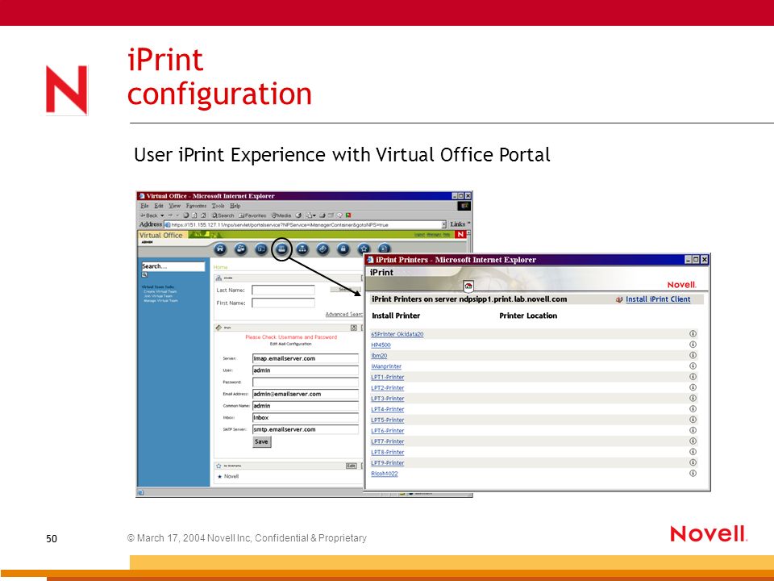Click the empty Password field
This screenshot has width=774, height=581.
pyautogui.click(x=306, y=382)
